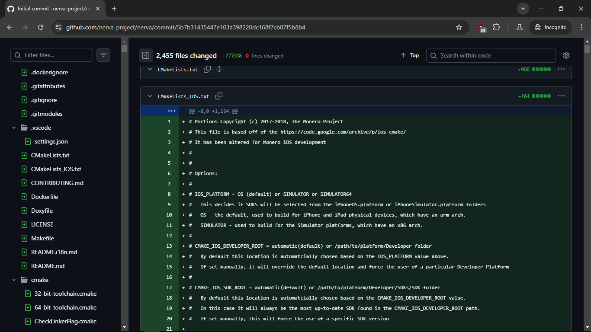
Task: Jump to Top of the page
Action: pos(410,55)
